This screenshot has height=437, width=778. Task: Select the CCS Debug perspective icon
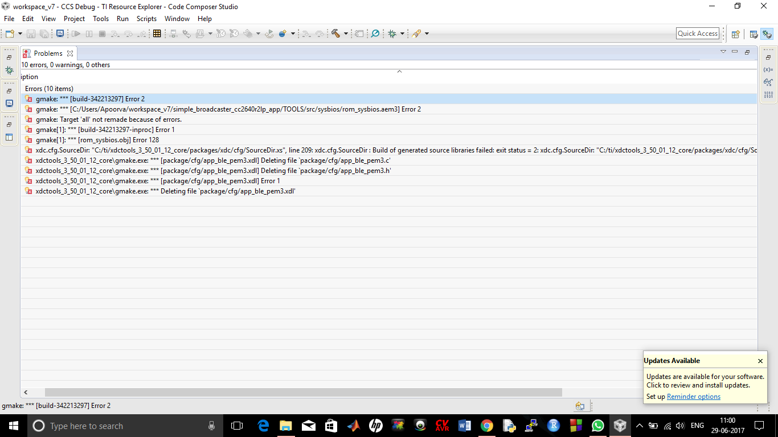(767, 34)
